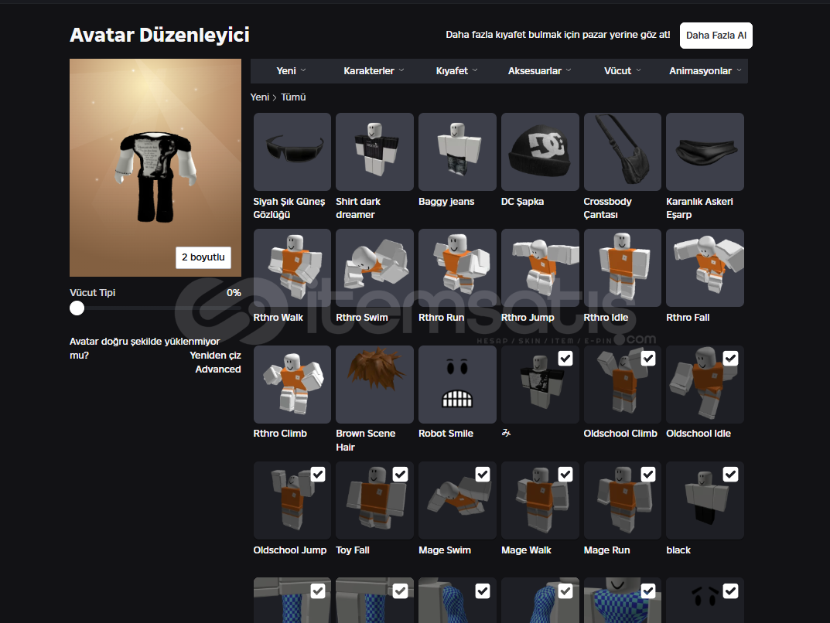Image resolution: width=830 pixels, height=623 pixels.
Task: Choose the Rthro Swim animation
Action: point(374,267)
